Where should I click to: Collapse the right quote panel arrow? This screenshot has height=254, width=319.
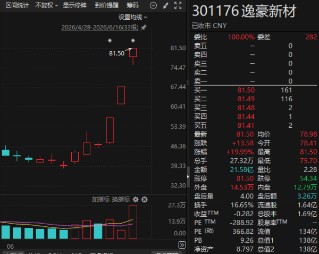[188, 177]
